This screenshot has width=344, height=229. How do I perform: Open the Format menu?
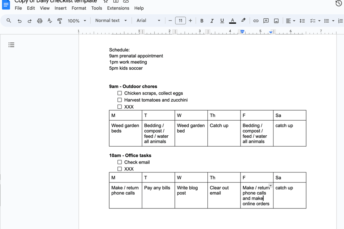(79, 8)
